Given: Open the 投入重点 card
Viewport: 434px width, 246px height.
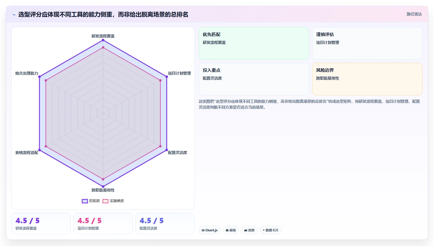Looking at the screenshot, I should [x=254, y=79].
